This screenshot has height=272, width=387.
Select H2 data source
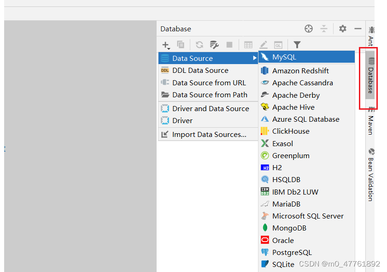[306, 167]
